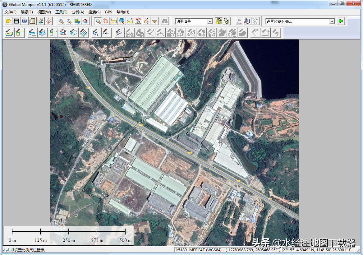Viewport: 363px width, 255px height.
Task: Click the Save workspace floppy disk icon
Action: [x=16, y=21]
